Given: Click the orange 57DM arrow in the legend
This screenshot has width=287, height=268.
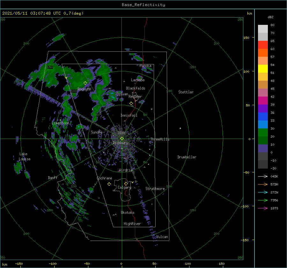Looking at the screenshot, I should click(263, 185).
